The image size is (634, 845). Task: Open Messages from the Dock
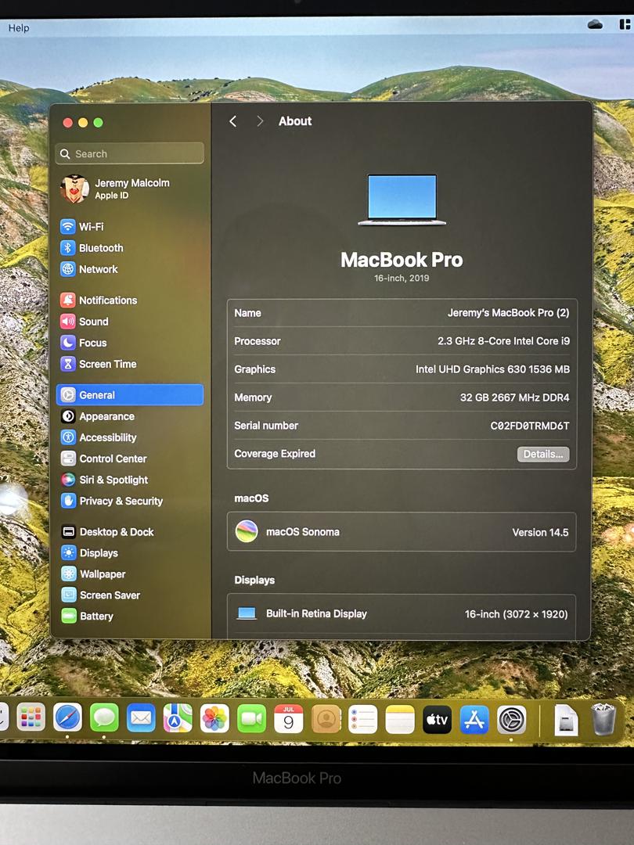point(104,717)
